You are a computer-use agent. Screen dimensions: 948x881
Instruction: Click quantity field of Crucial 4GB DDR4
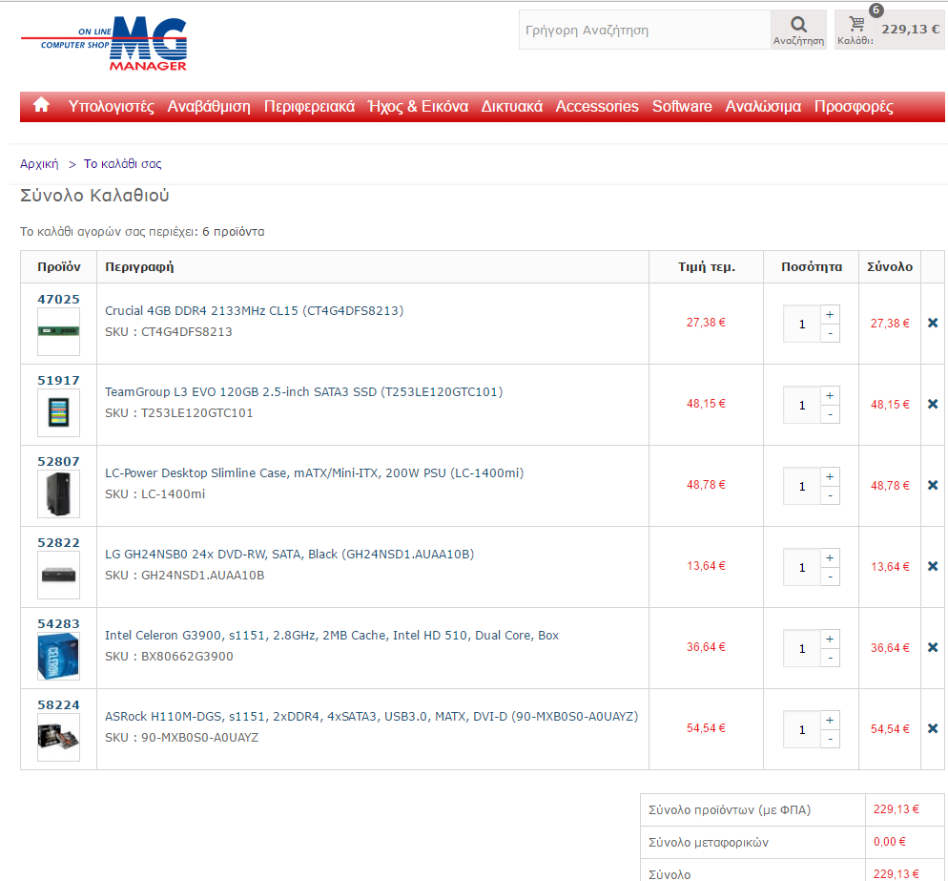[802, 324]
